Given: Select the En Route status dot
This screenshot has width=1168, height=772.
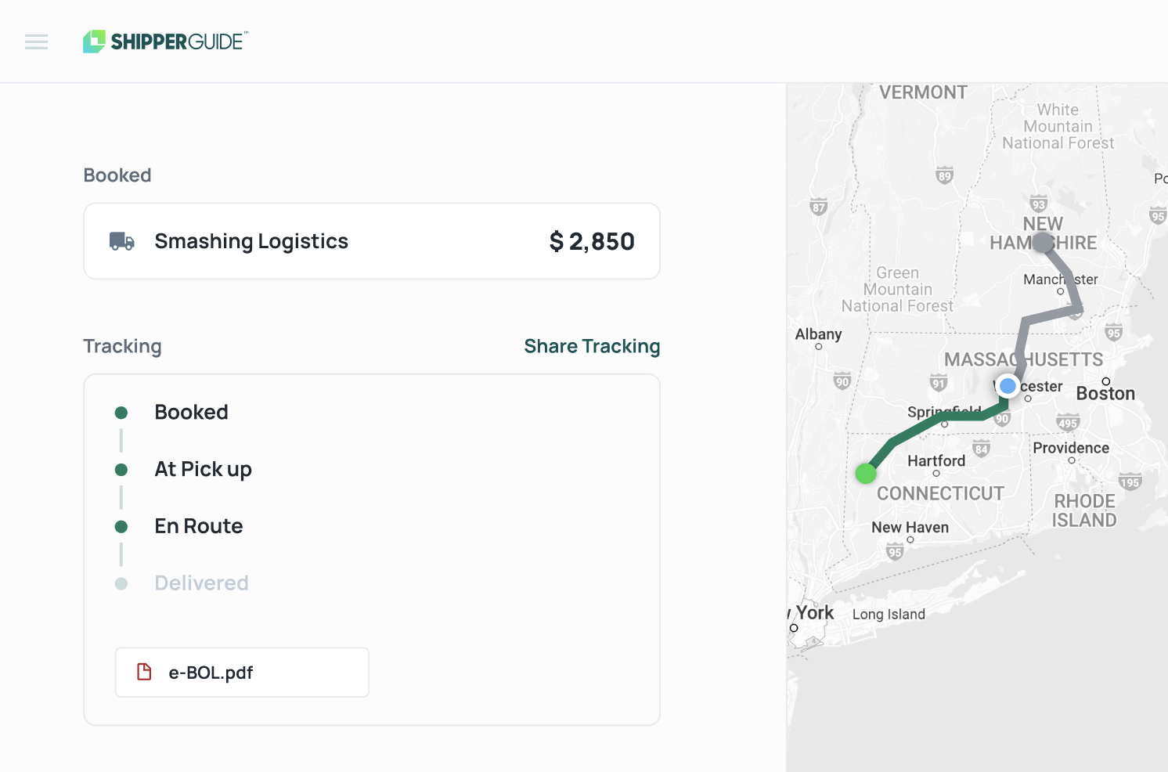Looking at the screenshot, I should 121,527.
